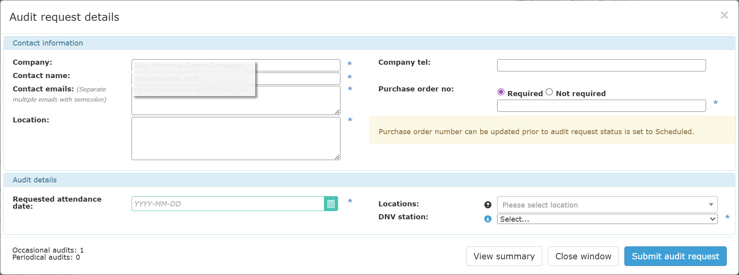
Task: Click the Contact information section header
Action: coord(48,43)
